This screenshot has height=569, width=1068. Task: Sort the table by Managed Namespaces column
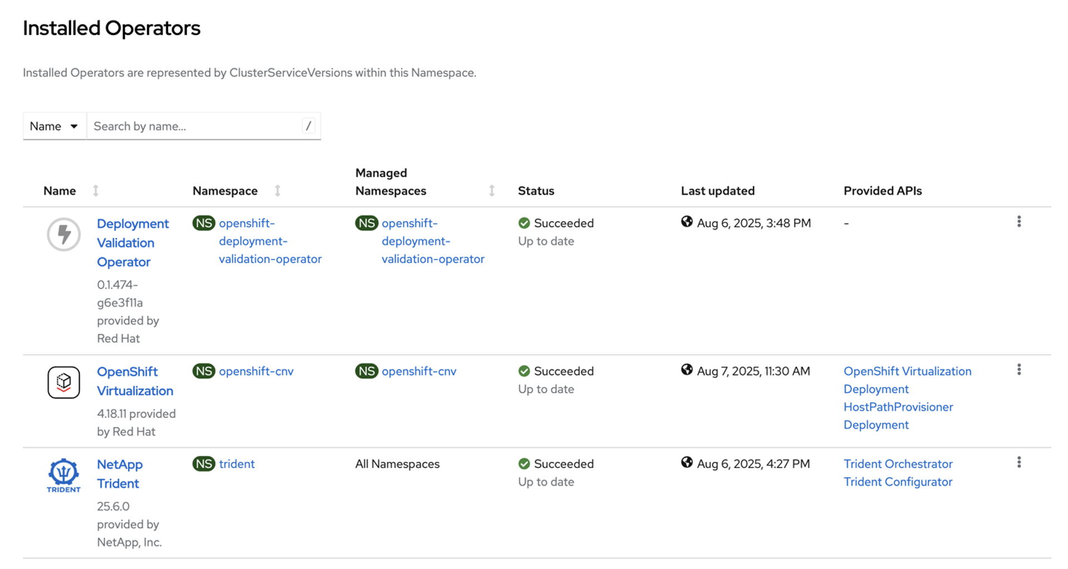491,191
